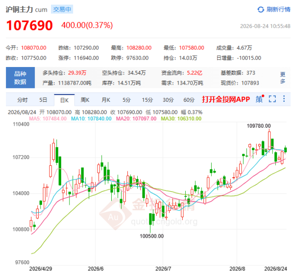Open the fullscreen chart icon
The width and height of the screenshot is (294, 271).
click(x=272, y=99)
